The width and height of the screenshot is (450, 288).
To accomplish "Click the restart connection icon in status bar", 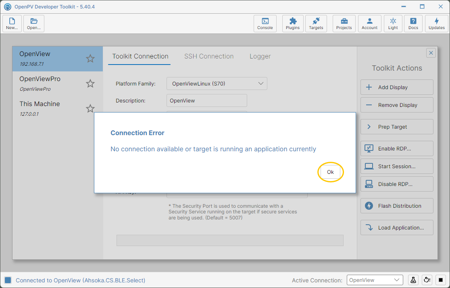I will point(427,280).
